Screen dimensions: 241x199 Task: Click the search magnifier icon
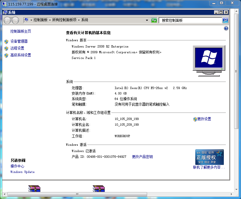coord(225,20)
